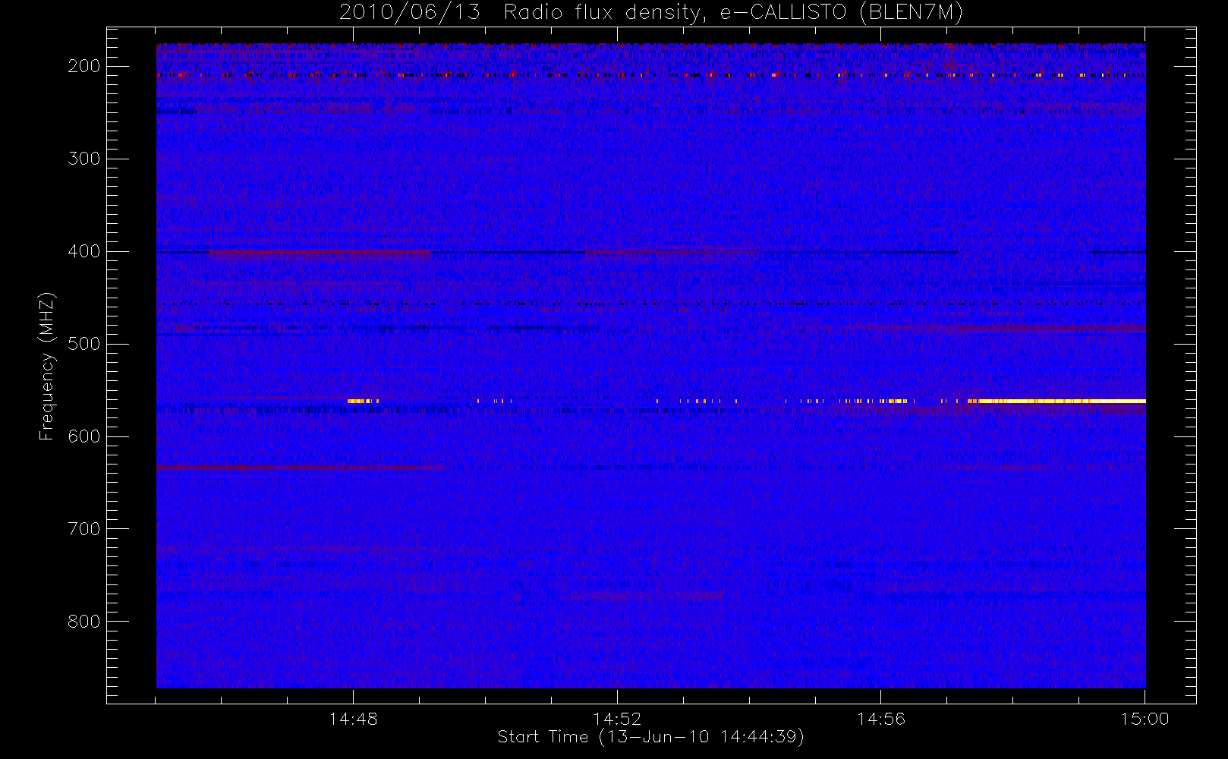Click the plot title mentioning e-CALLISTO (BLEN7M)
Screen dimensions: 1228x759
point(651,12)
